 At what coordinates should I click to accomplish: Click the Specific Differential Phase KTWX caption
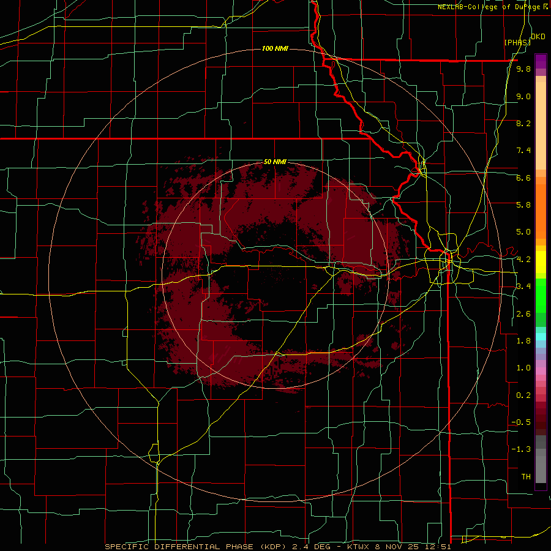pyautogui.click(x=277, y=547)
